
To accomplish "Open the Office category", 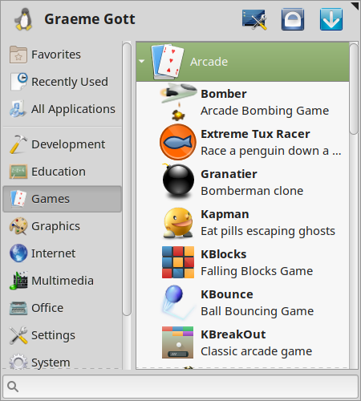I will [62, 308].
